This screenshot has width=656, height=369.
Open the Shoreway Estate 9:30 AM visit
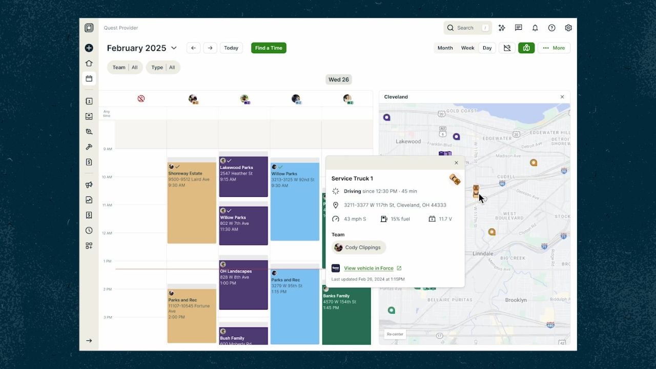[192, 202]
